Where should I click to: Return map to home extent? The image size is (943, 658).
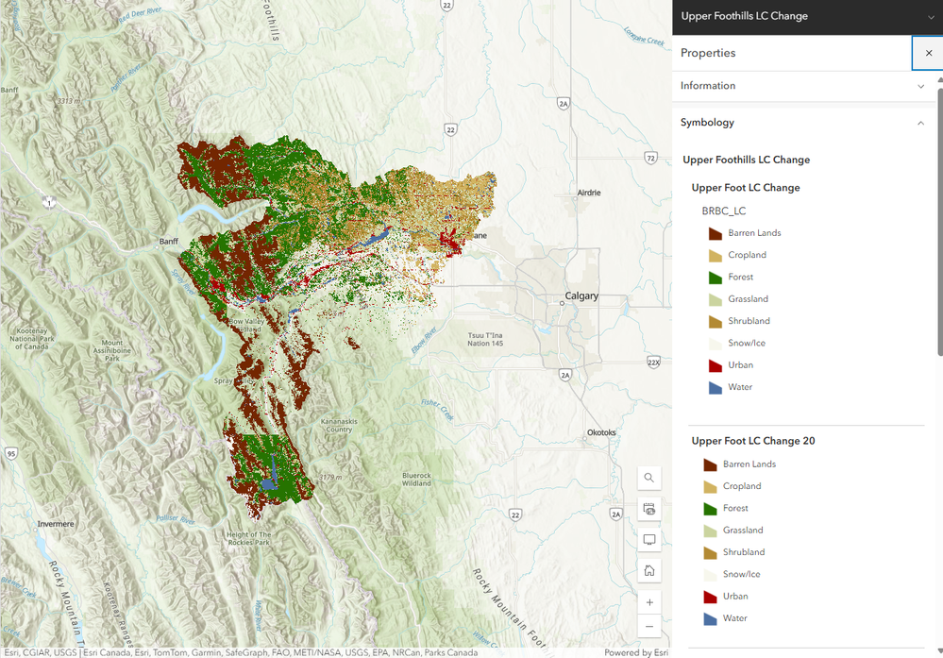point(648,570)
